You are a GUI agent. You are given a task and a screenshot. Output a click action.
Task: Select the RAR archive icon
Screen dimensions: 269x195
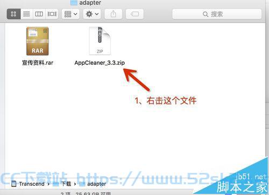pyautogui.click(x=38, y=41)
